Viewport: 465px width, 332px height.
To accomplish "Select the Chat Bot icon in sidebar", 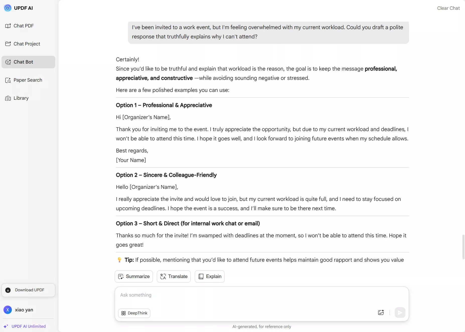I will coord(8,62).
